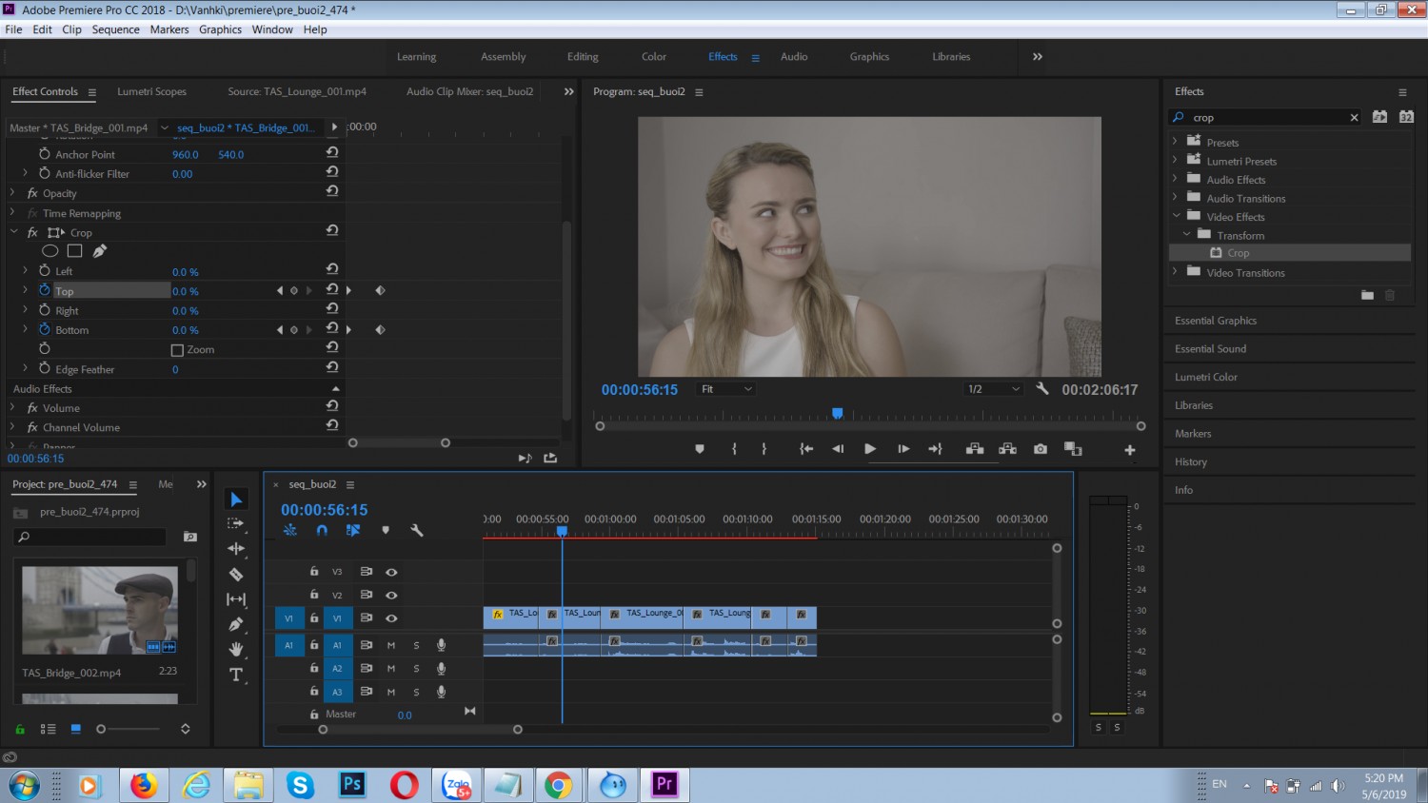This screenshot has width=1428, height=803.
Task: Enable the Zoom checkbox under Crop
Action: (x=177, y=350)
